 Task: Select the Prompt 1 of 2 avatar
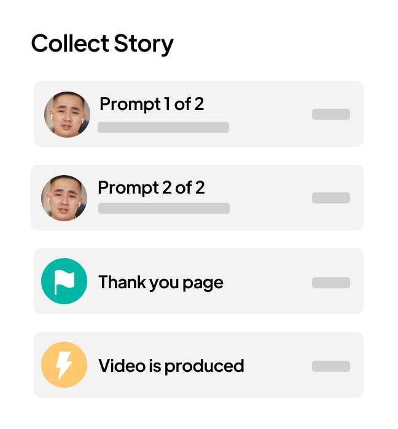click(x=67, y=114)
